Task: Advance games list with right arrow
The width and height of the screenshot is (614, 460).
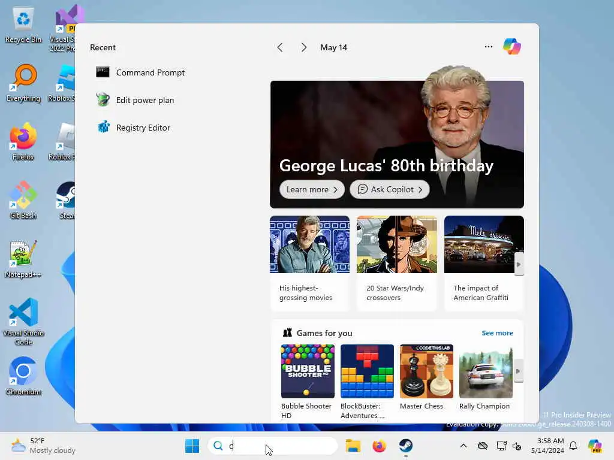Action: tap(518, 371)
